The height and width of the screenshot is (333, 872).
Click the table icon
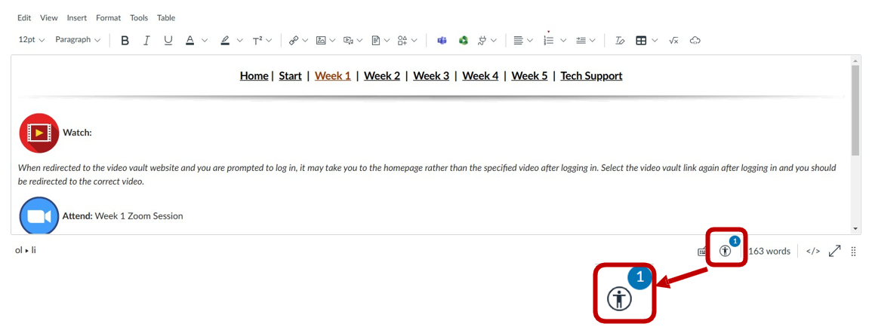641,41
